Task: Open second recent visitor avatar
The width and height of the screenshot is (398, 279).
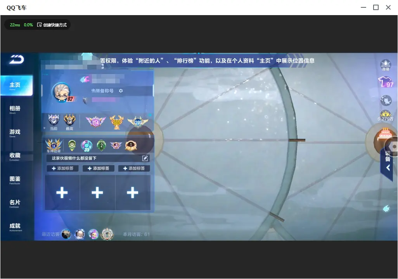Action: [x=80, y=234]
